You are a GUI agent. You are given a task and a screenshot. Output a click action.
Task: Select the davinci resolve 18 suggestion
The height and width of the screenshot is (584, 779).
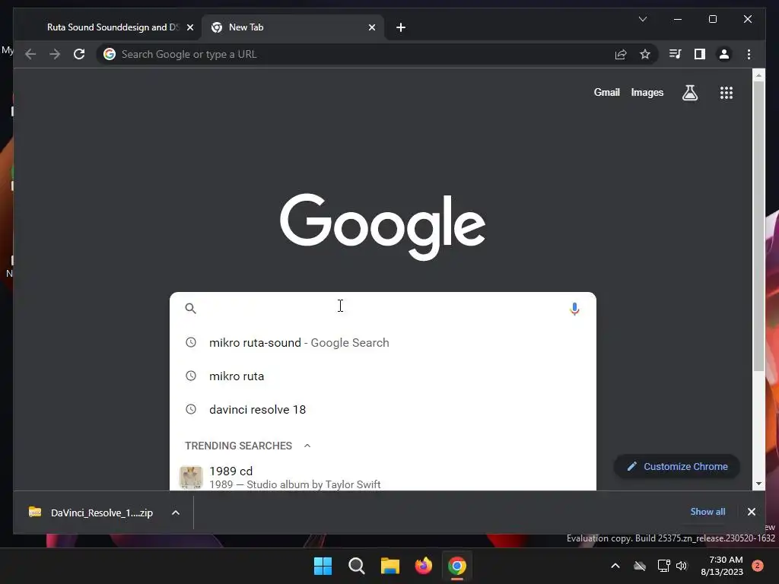pyautogui.click(x=383, y=409)
